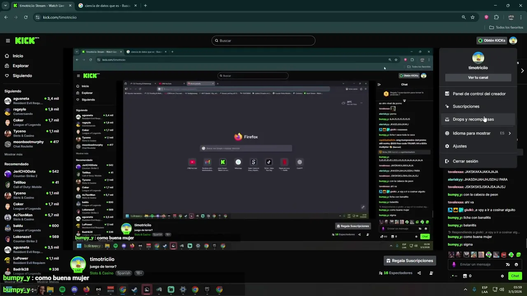Select Drops y recompensas menu entry
527x296 pixels.
tap(478, 119)
